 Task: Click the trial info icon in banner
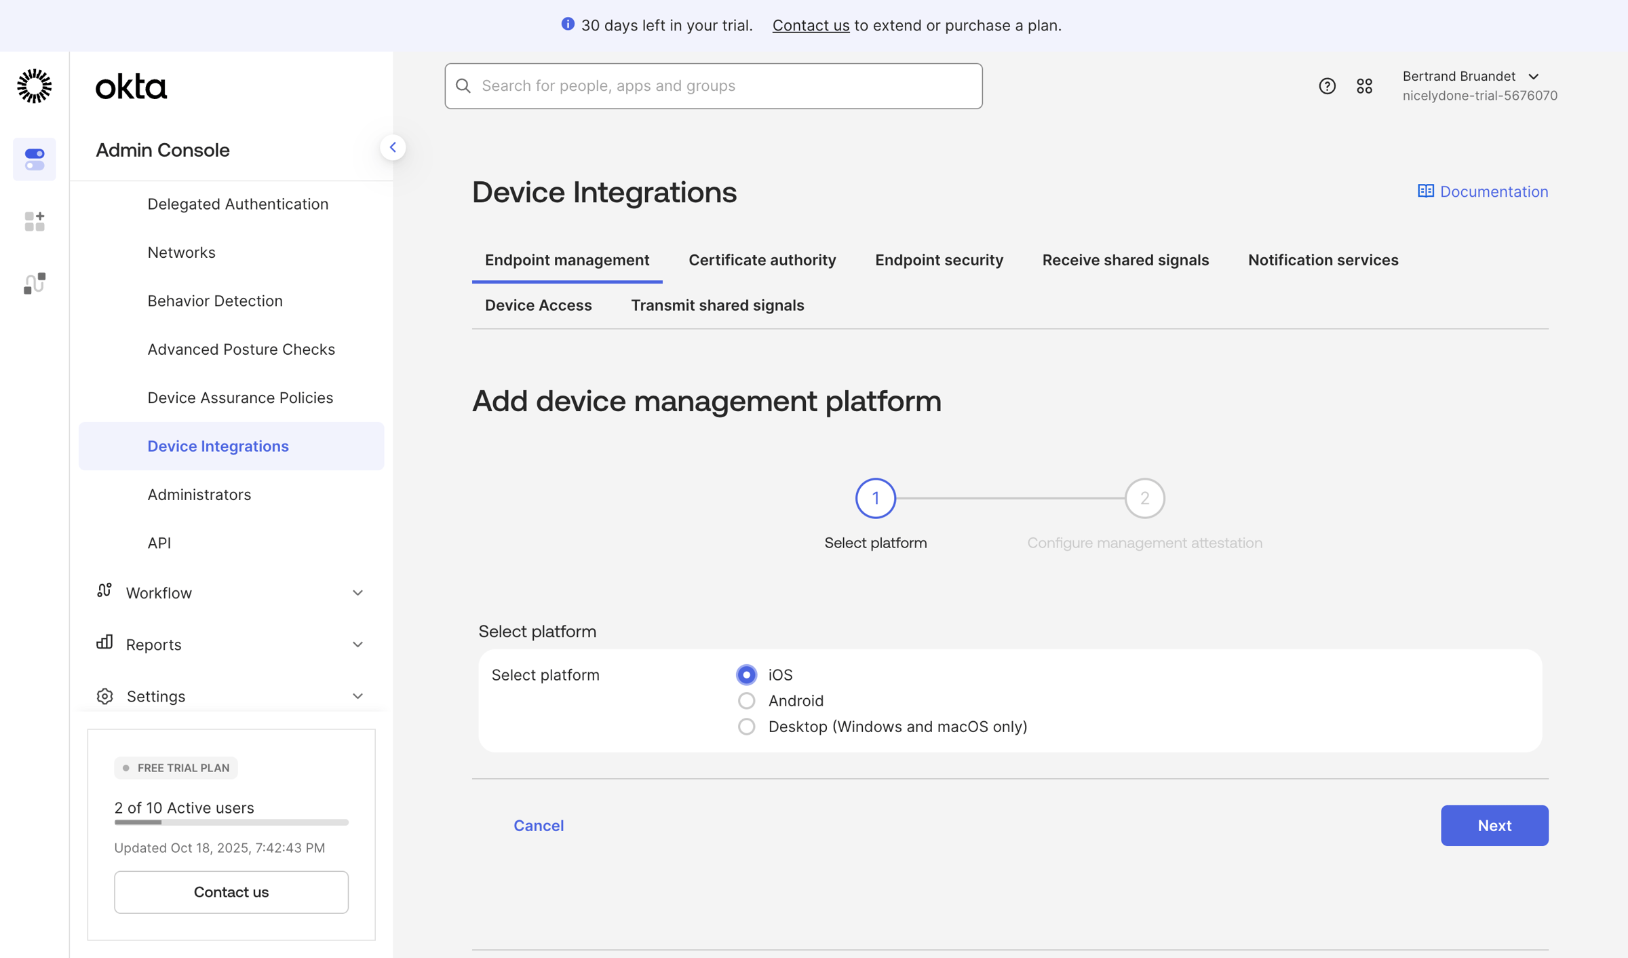pos(568,24)
